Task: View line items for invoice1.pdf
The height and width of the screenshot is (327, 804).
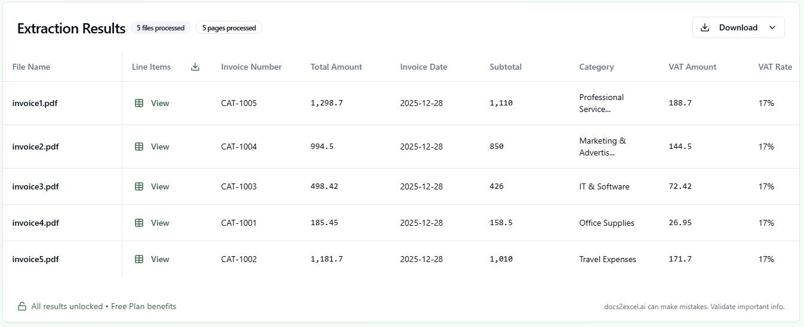Action: pyautogui.click(x=160, y=103)
